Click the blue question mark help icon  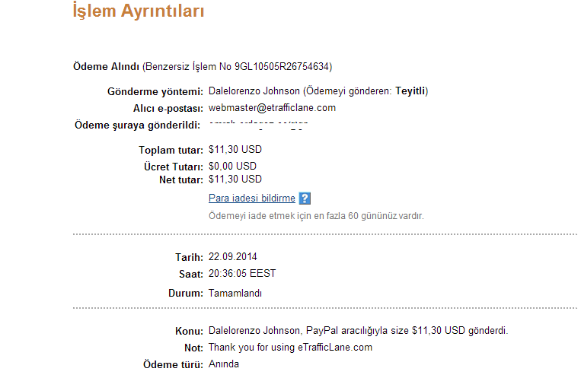coord(305,199)
